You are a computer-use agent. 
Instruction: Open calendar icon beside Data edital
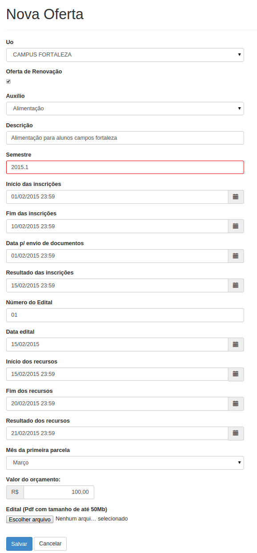pos(236,344)
